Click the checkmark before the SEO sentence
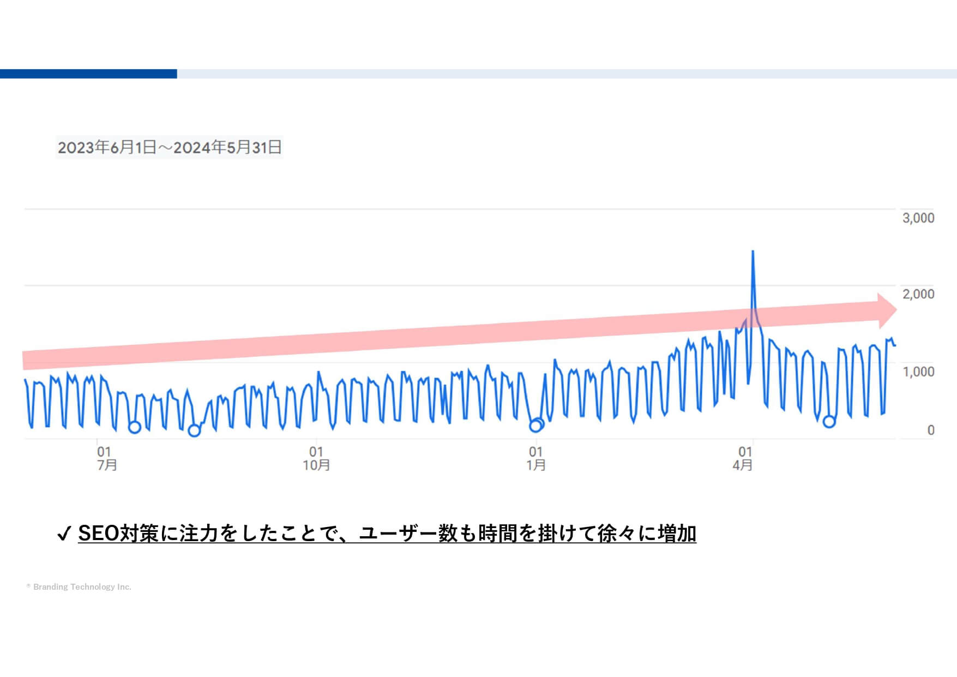The height and width of the screenshot is (677, 957). pos(64,534)
